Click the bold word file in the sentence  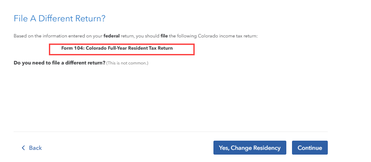pyautogui.click(x=164, y=36)
